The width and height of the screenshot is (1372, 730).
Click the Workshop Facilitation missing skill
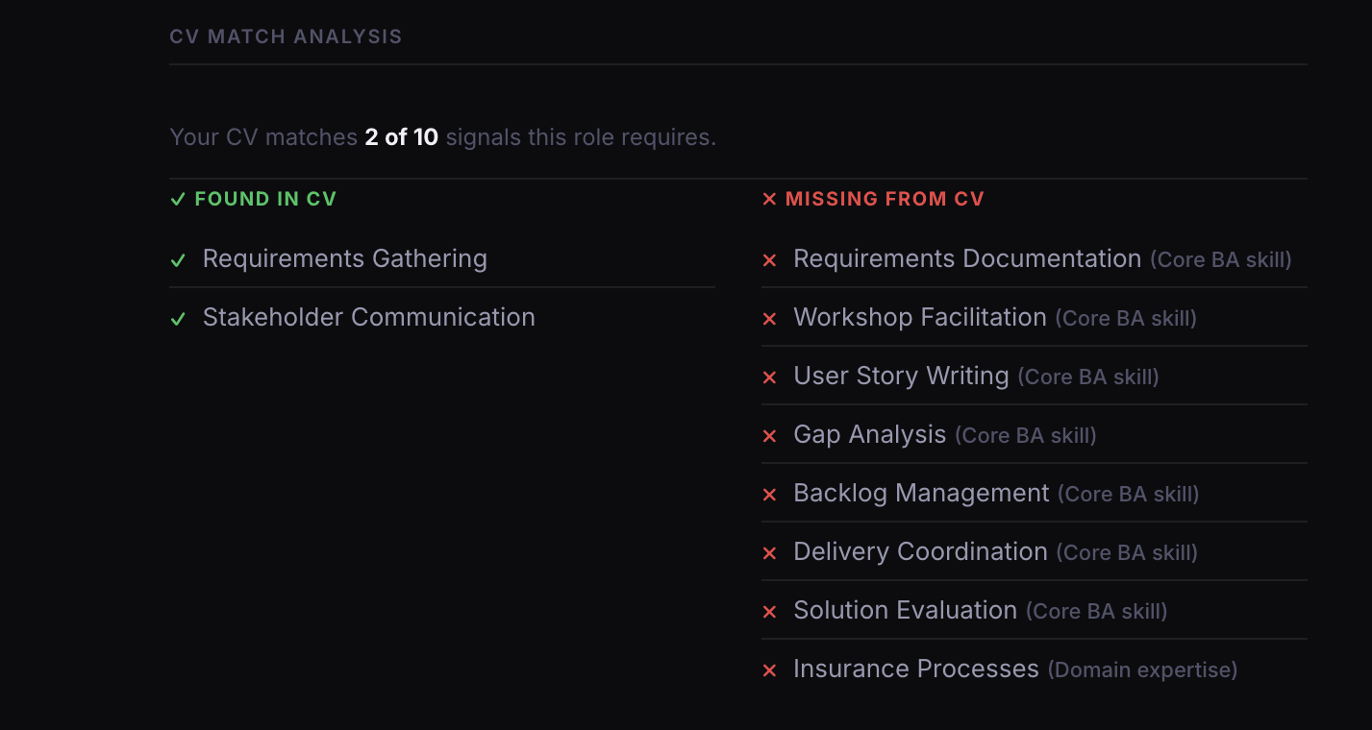click(x=919, y=318)
